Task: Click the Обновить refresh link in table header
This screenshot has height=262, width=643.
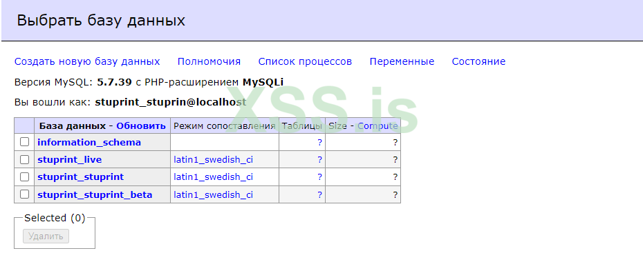Action: pyautogui.click(x=141, y=126)
